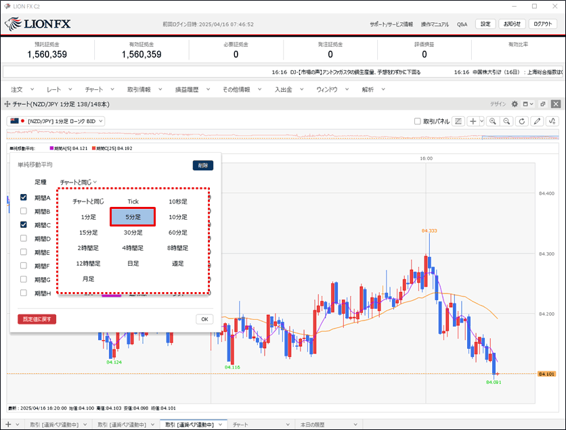Open 設定 in the header
The image size is (566, 430).
[485, 24]
